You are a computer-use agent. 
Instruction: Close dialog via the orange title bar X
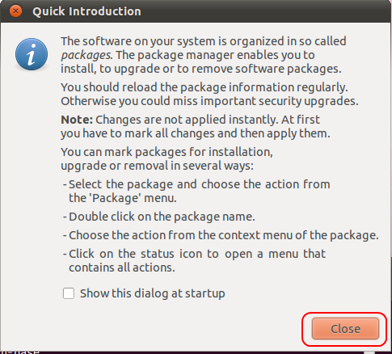[x=15, y=11]
